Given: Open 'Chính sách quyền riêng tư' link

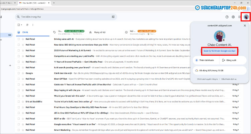Looking at the screenshot, I should point(207,79).
